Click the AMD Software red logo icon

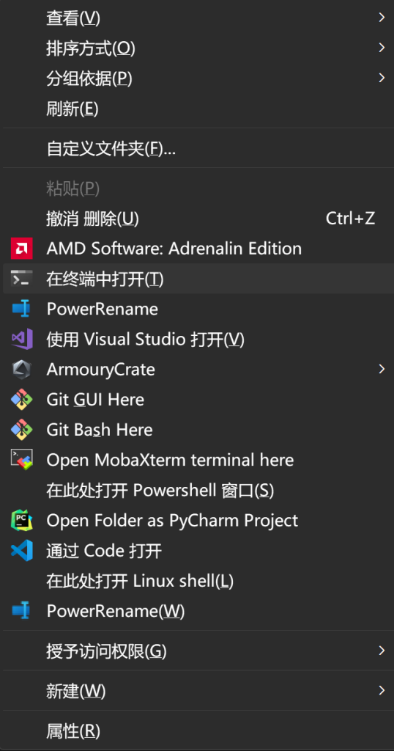pos(21,248)
